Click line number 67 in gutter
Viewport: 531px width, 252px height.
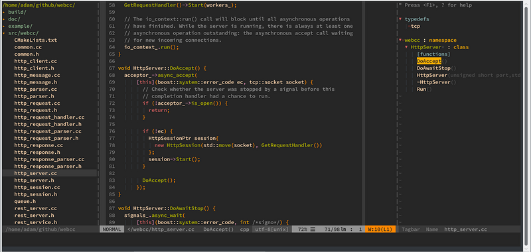click(112, 68)
